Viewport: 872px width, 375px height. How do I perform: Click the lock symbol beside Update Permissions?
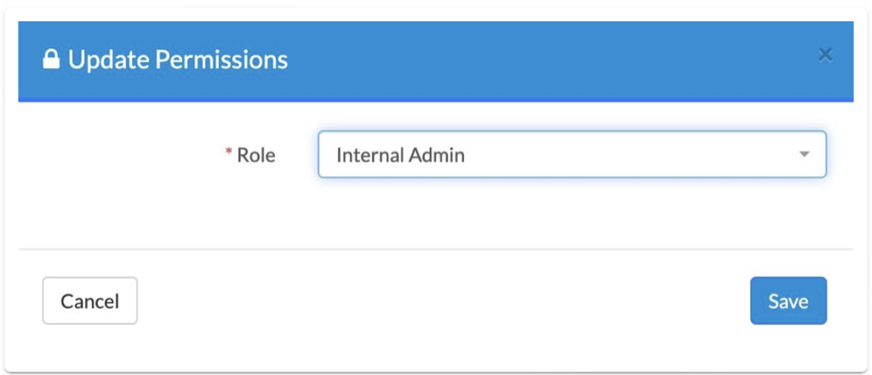click(x=51, y=60)
